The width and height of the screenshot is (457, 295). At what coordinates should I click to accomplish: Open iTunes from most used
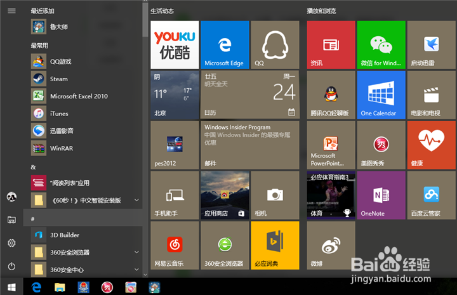click(x=83, y=114)
